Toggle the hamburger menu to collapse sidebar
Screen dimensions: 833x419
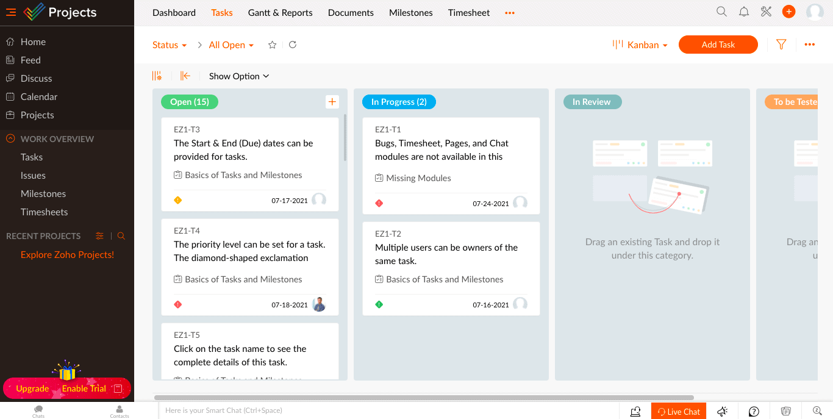[x=11, y=12]
